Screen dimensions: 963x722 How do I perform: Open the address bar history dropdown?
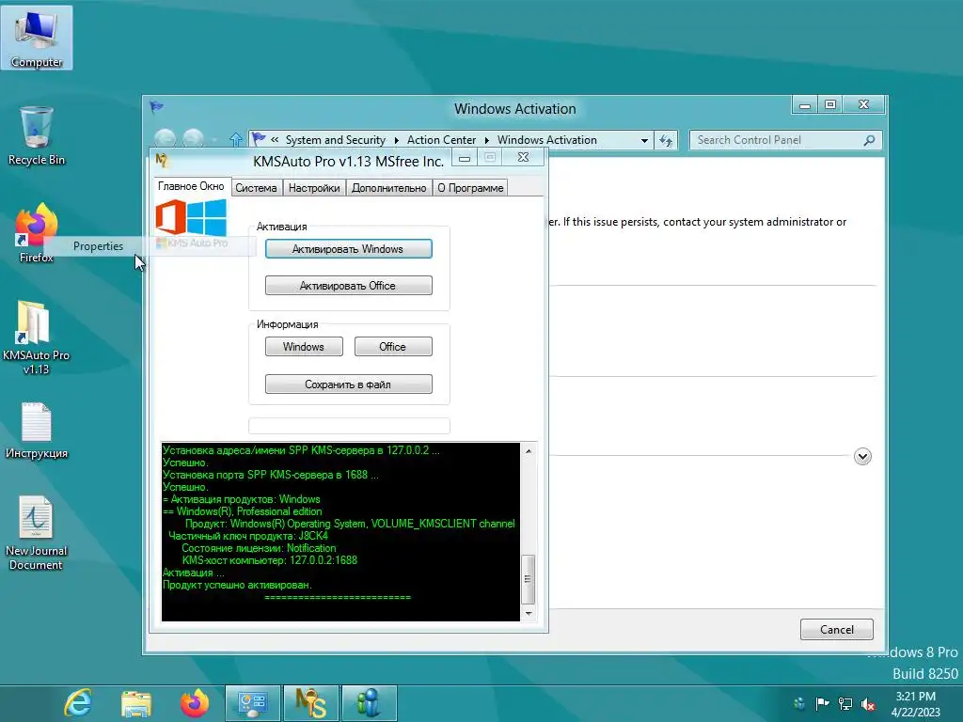point(644,141)
